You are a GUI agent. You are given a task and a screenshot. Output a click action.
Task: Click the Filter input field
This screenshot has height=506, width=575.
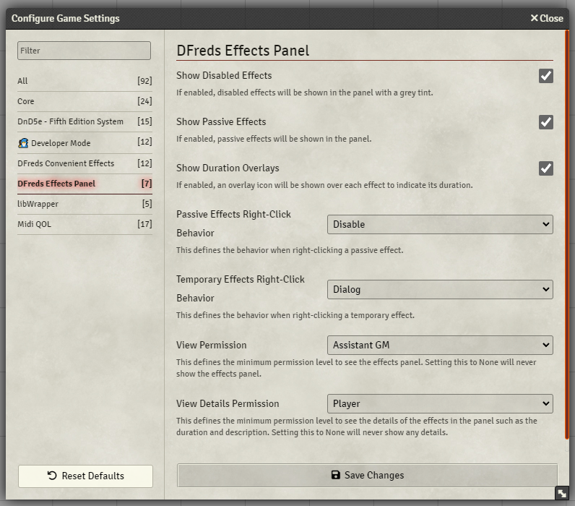click(x=84, y=51)
